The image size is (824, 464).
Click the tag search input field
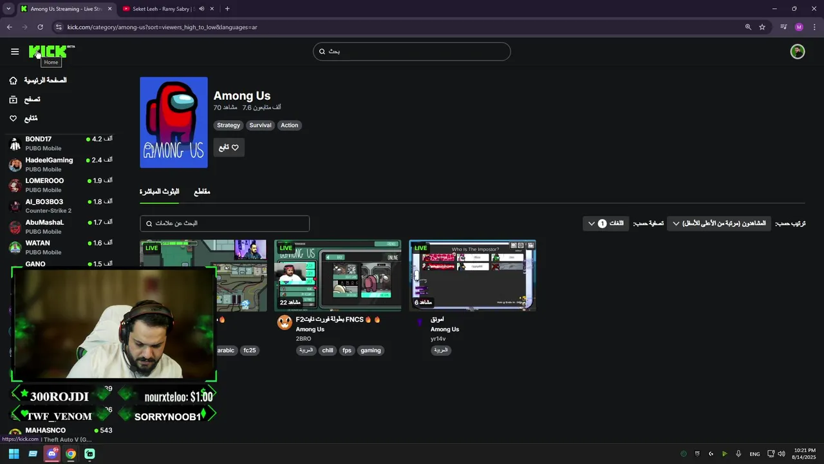pos(225,224)
